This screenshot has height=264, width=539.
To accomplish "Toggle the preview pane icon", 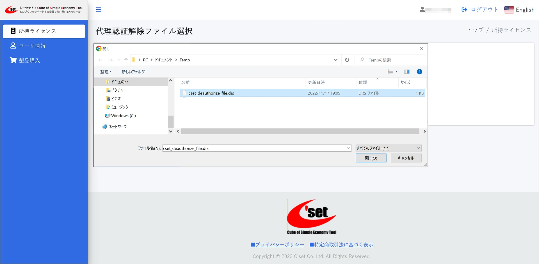I will (406, 72).
